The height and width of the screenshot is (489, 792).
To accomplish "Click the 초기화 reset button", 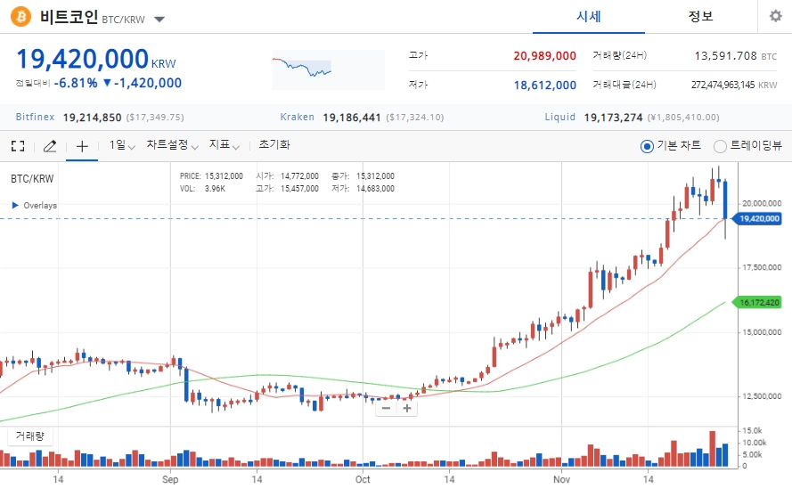I will click(x=274, y=145).
